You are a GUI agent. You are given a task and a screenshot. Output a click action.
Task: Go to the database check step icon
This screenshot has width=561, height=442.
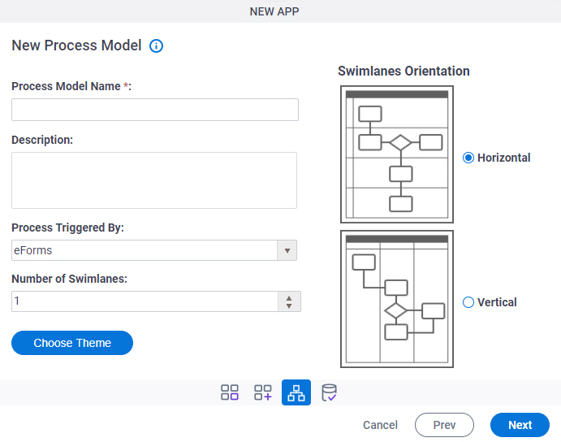click(329, 392)
